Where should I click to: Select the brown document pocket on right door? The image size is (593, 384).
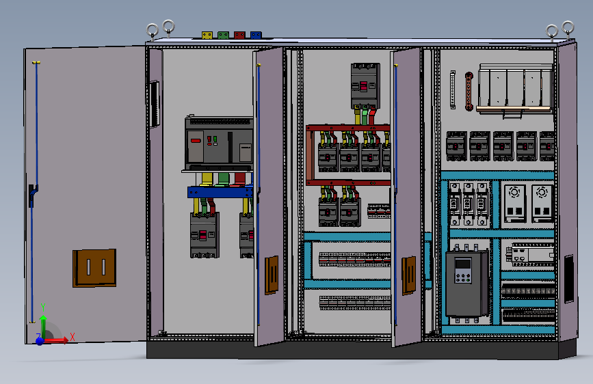pyautogui.click(x=409, y=275)
